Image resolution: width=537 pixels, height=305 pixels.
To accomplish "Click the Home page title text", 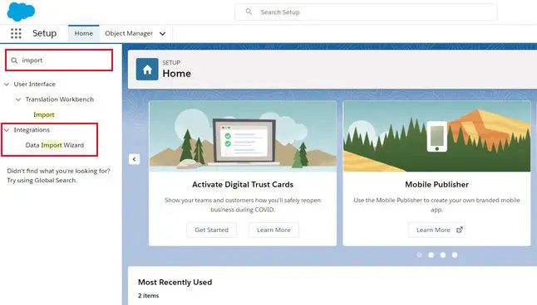I will pyautogui.click(x=177, y=74).
